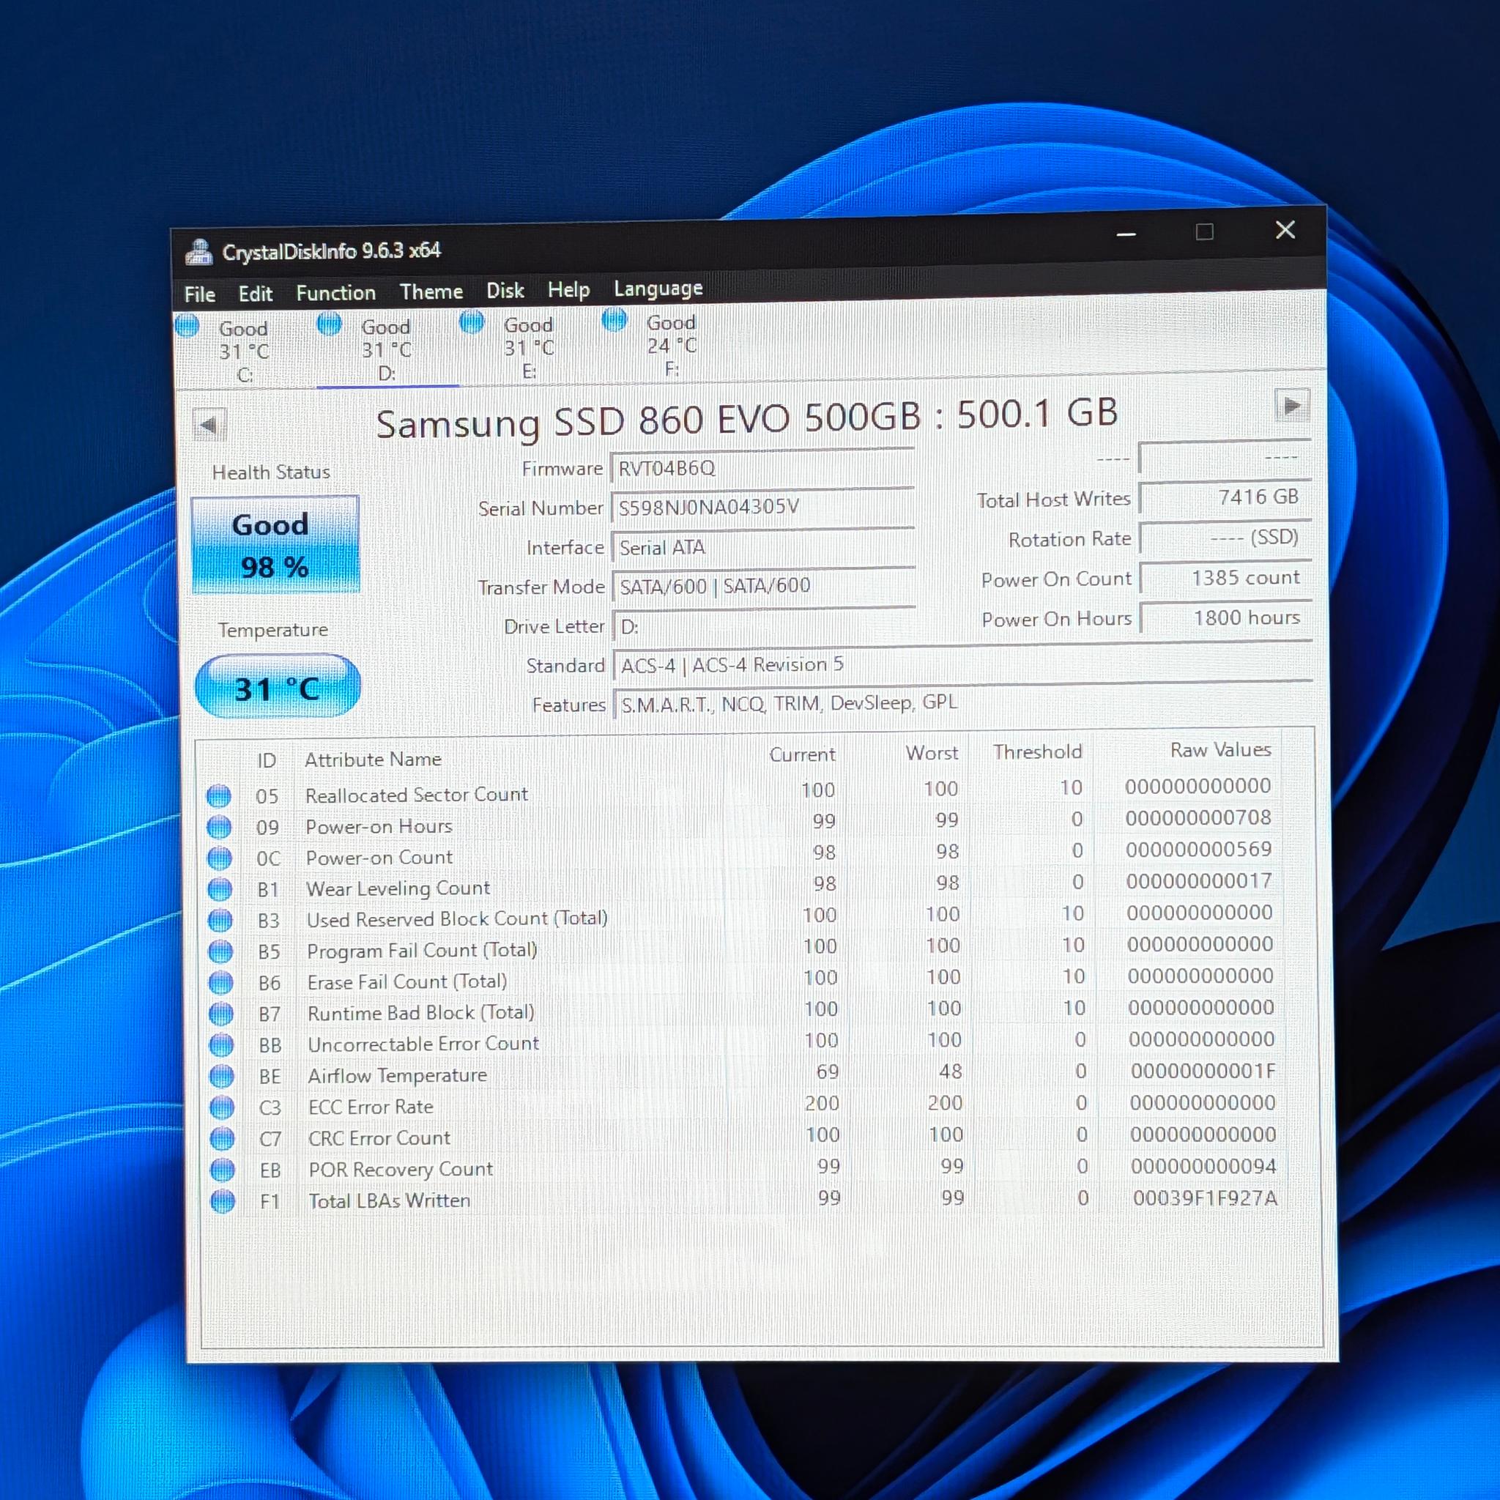The height and width of the screenshot is (1500, 1500).
Task: Select the Total LBAs Written row text
Action: click(x=390, y=1200)
